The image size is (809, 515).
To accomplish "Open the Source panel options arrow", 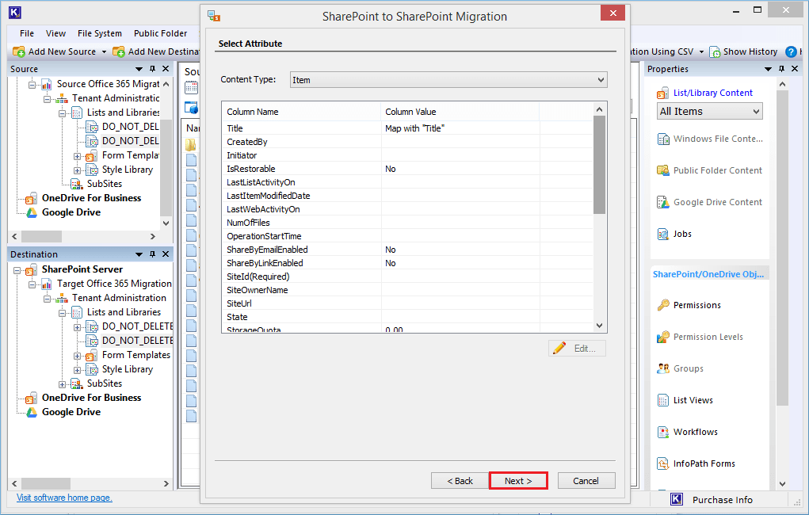I will 139,69.
